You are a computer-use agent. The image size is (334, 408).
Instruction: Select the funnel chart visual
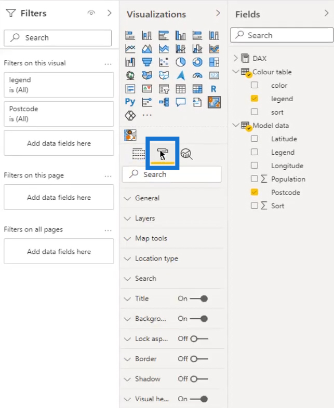(147, 62)
